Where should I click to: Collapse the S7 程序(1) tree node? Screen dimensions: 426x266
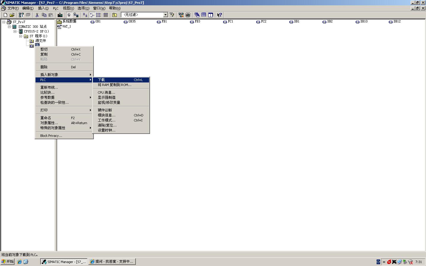click(20, 36)
